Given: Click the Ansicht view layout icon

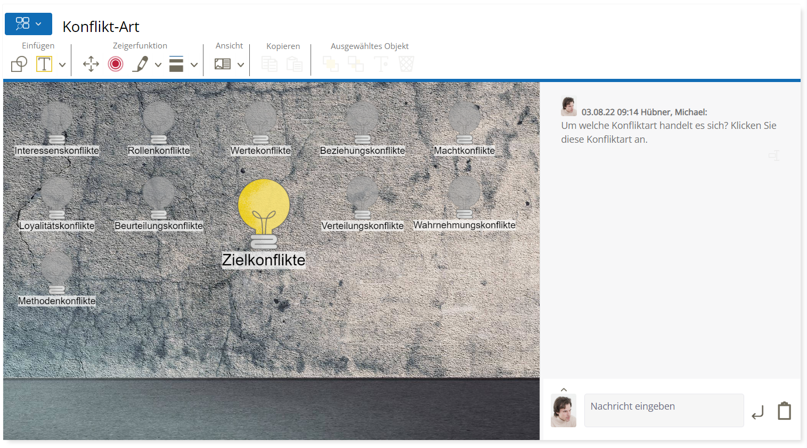Looking at the screenshot, I should [223, 64].
